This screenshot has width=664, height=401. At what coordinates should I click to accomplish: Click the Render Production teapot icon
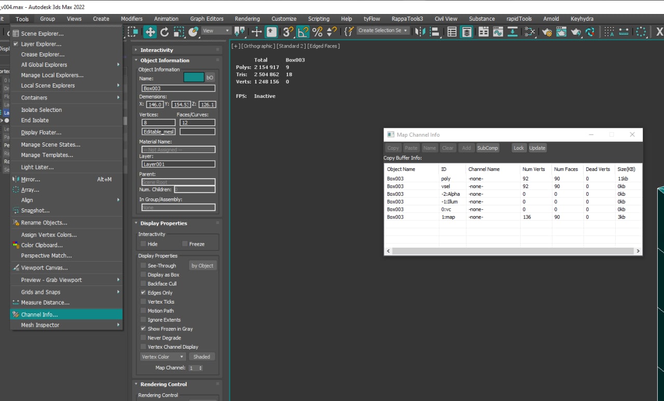(576, 32)
